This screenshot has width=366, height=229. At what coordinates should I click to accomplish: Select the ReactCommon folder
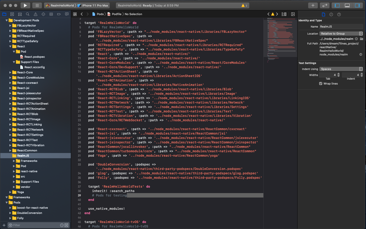tap(27, 150)
